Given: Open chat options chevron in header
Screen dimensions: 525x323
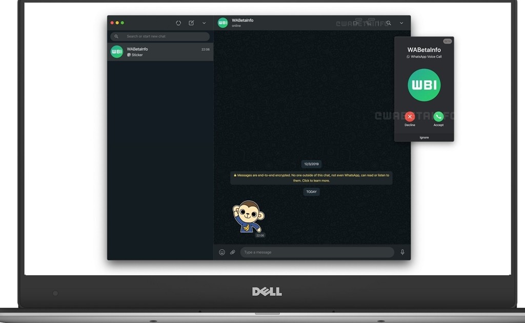Looking at the screenshot, I should pos(401,23).
